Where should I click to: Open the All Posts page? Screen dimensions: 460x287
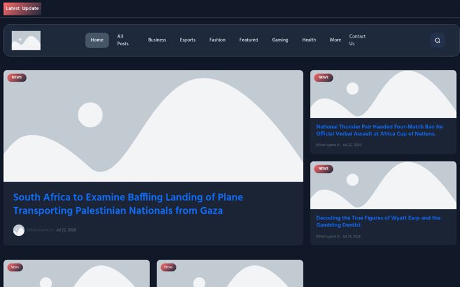123,40
